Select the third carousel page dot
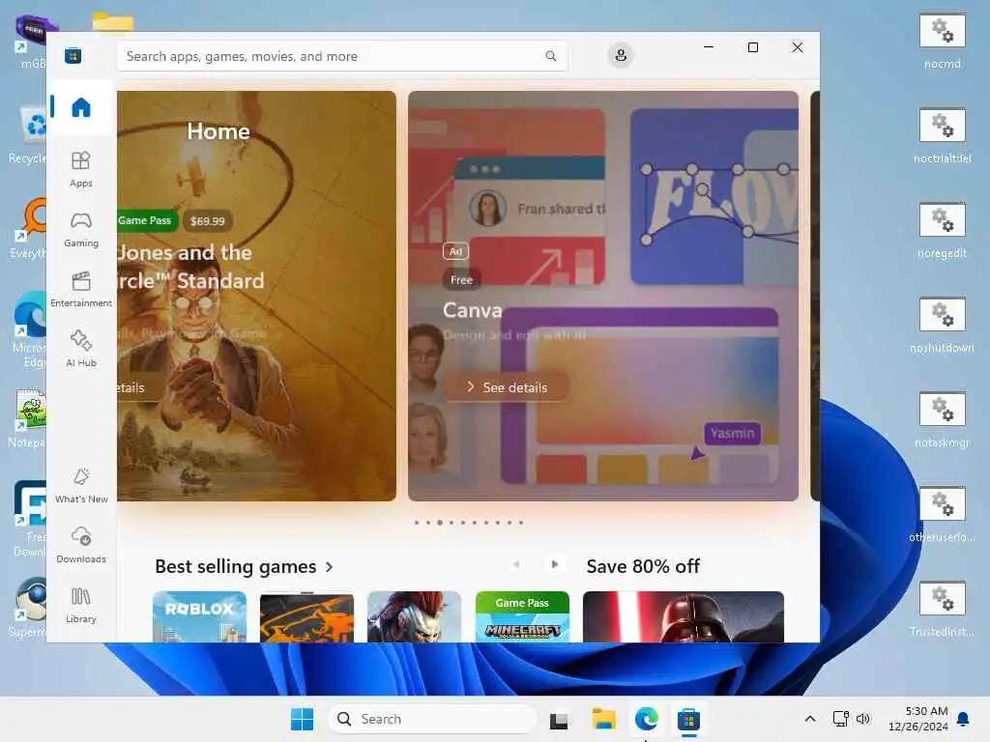990x742 pixels. [x=440, y=523]
